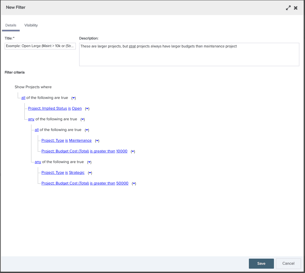Open options arrow beside Budget Cost 50000 row
This screenshot has width=305, height=273.
134,183
